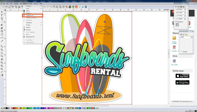197x112 pixels.
Task: Open the YouTube resource icon
Action: point(174,47)
